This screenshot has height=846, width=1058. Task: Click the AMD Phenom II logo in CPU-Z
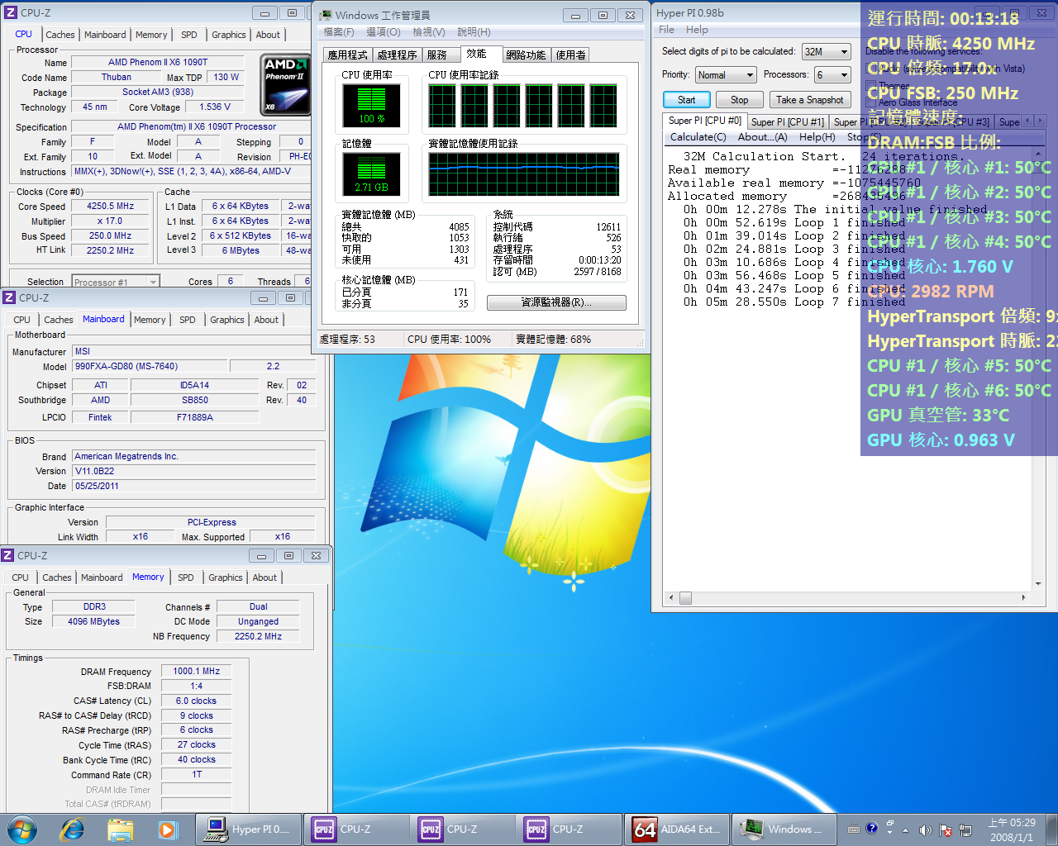point(285,84)
